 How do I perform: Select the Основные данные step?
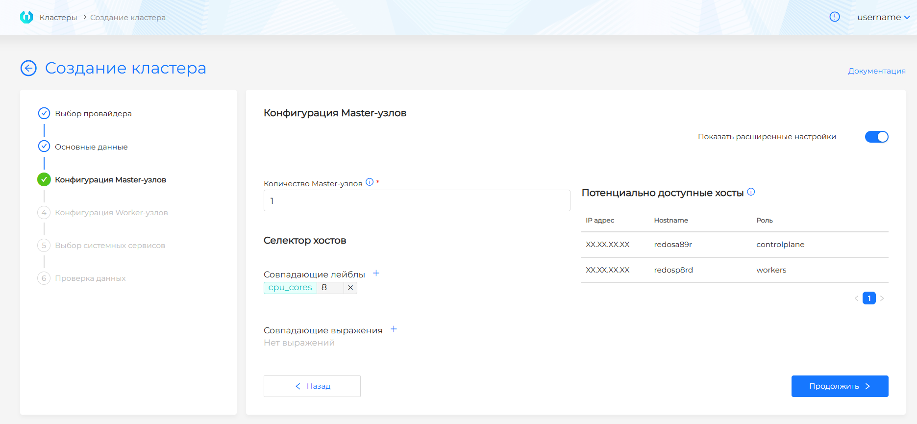click(x=91, y=147)
